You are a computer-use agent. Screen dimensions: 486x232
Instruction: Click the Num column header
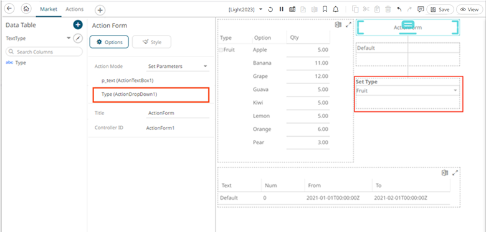[x=270, y=185]
